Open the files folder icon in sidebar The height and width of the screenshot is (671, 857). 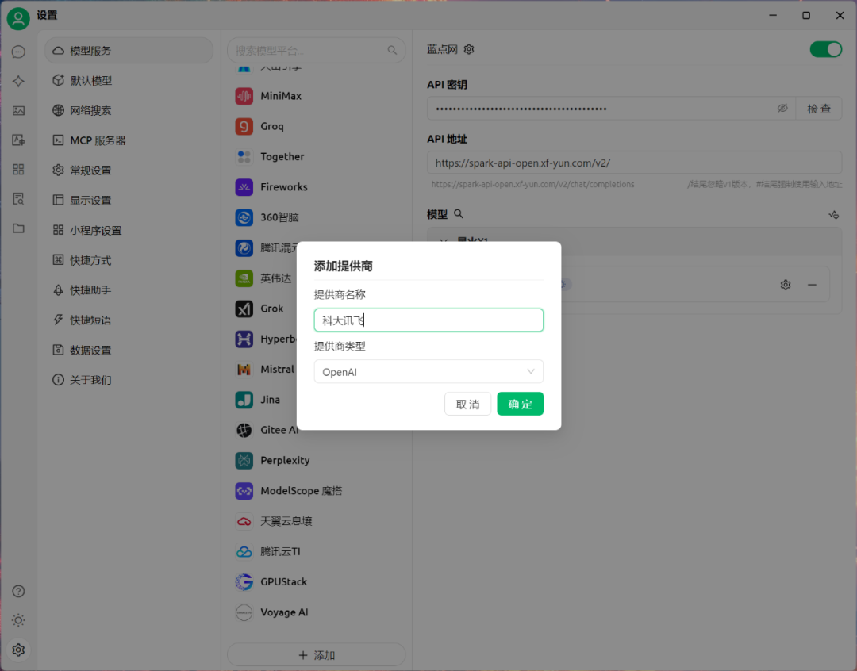[x=18, y=228]
